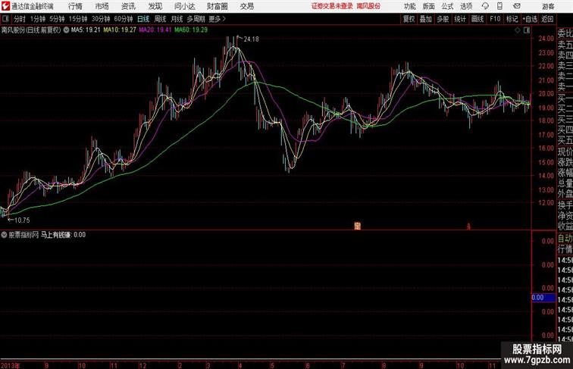
Task: Click the 2013年 label on time axis
Action: pyautogui.click(x=11, y=365)
